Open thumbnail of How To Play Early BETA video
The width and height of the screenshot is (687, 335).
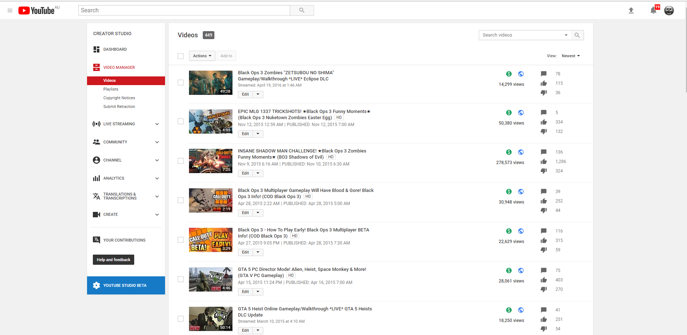(x=211, y=240)
